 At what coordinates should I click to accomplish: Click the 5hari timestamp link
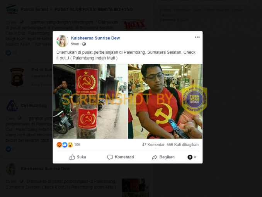pos(75,44)
